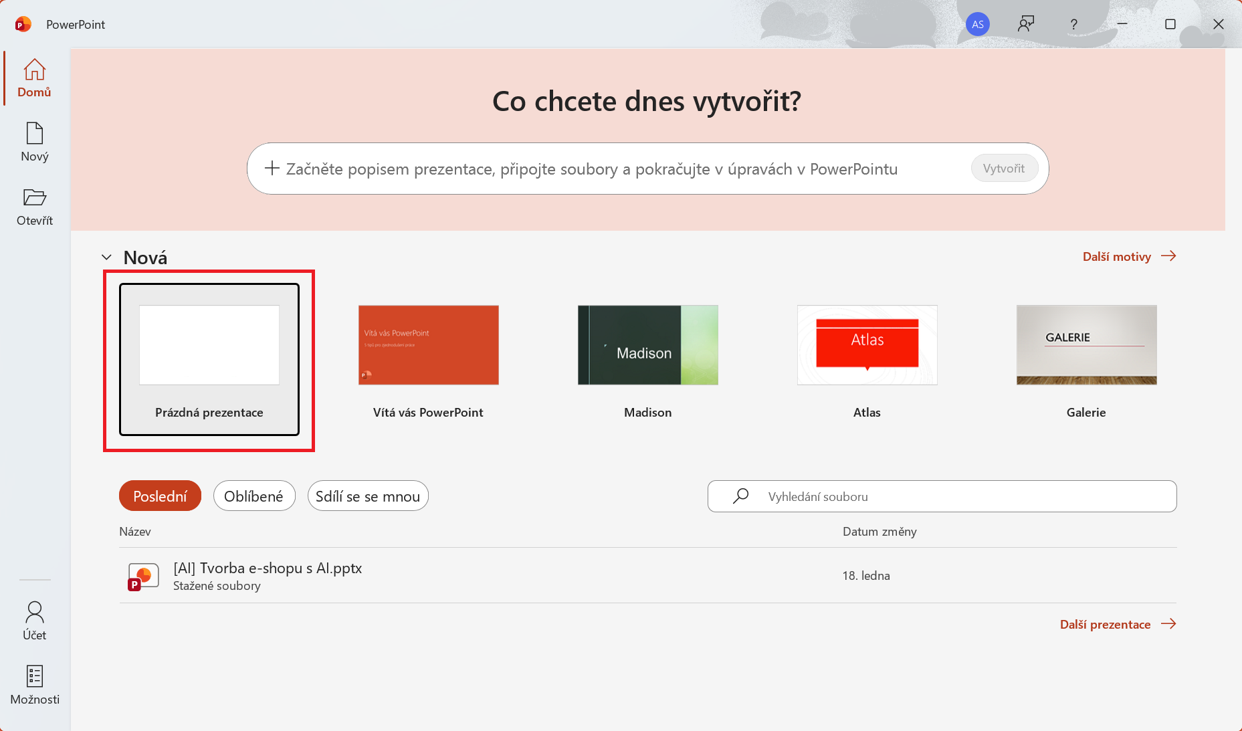Choose the Galerie theme thumbnail
Viewport: 1242px width, 731px height.
1087,345
